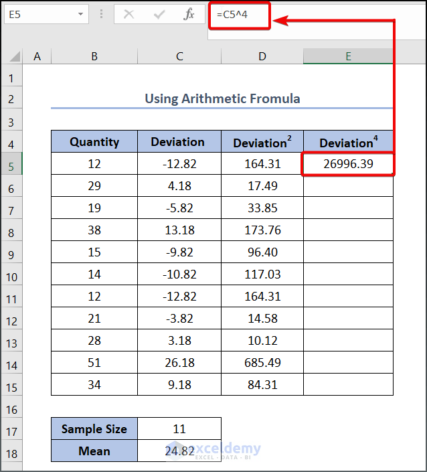Select column A header

[x=37, y=56]
